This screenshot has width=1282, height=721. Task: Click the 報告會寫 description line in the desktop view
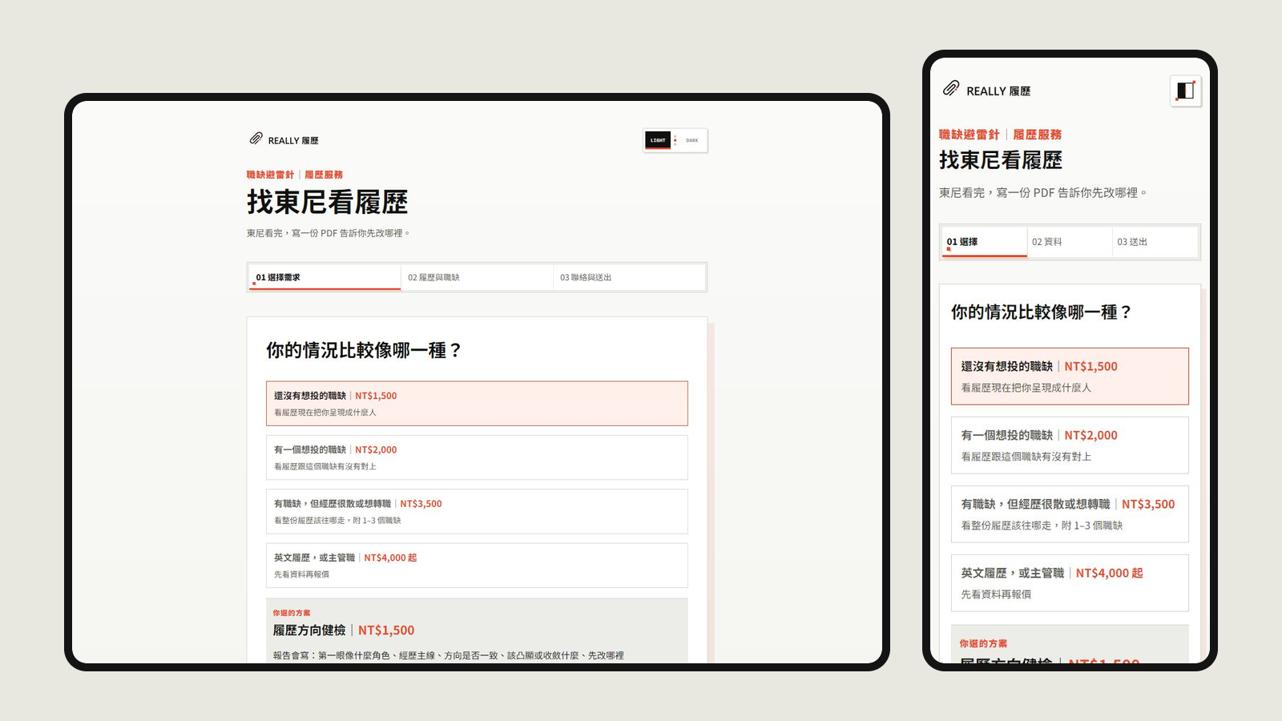pyautogui.click(x=449, y=655)
